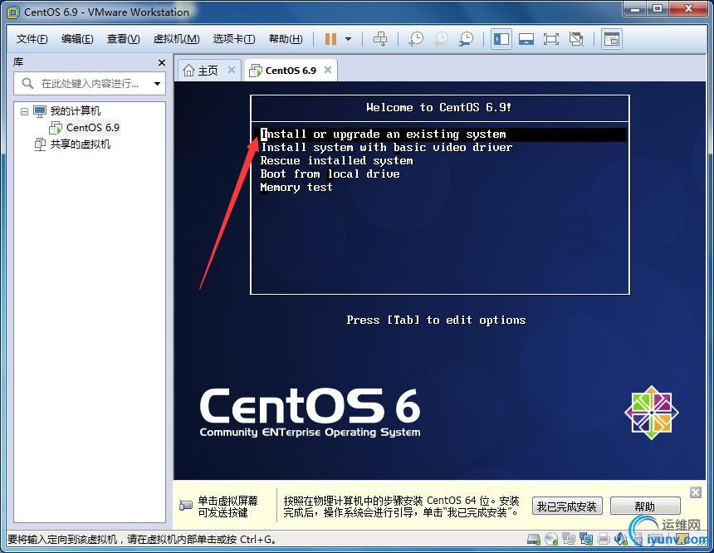
Task: Switch to Unity mode
Action: [576, 39]
